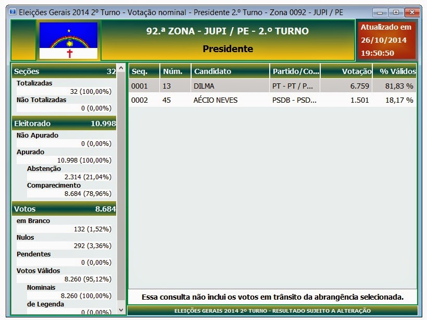Click the Abstenção label
The width and height of the screenshot is (427, 320).
(44, 169)
